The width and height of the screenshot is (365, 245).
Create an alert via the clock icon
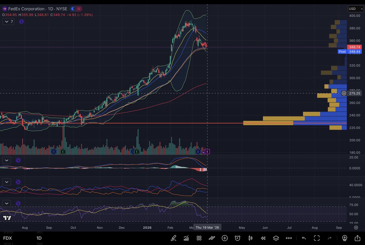click(x=238, y=238)
